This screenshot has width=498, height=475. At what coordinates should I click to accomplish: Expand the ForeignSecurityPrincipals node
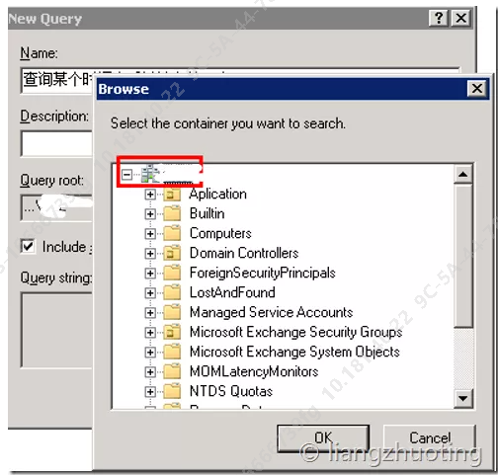pos(150,274)
